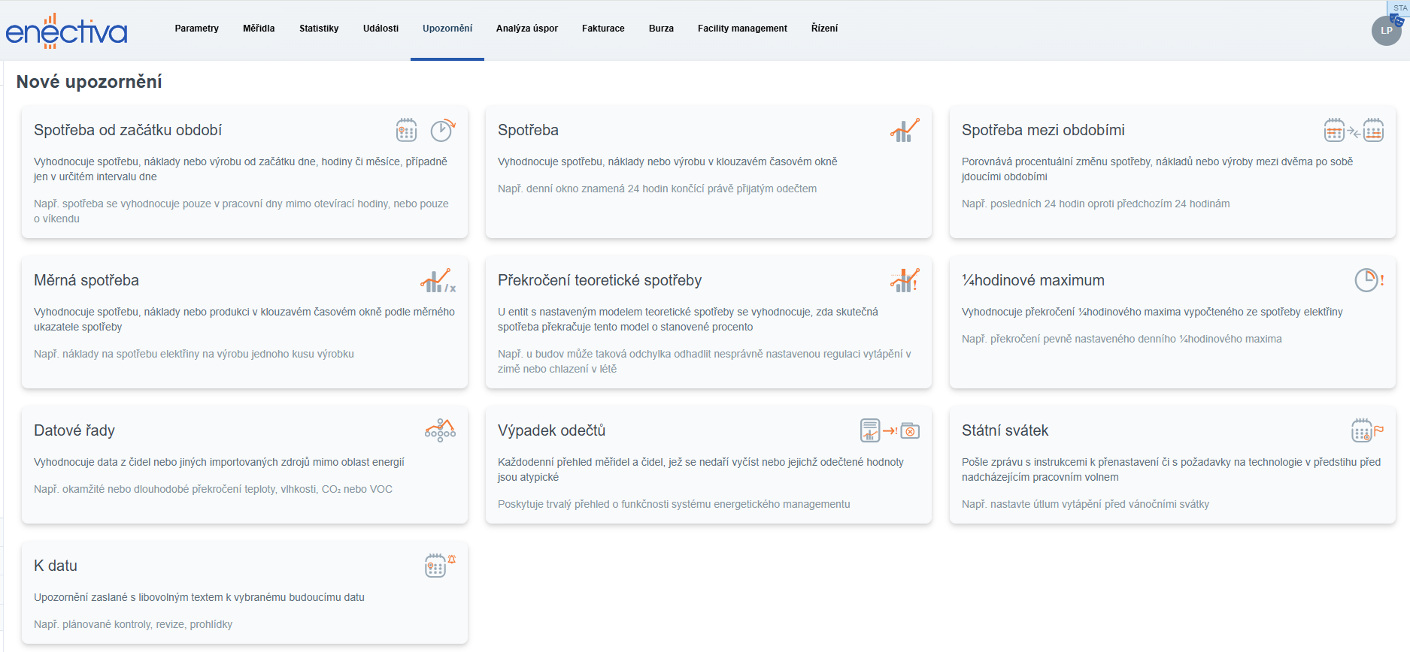
Task: Click the chart alert icon on Překročení teoretické spotřeby
Action: pyautogui.click(x=905, y=281)
